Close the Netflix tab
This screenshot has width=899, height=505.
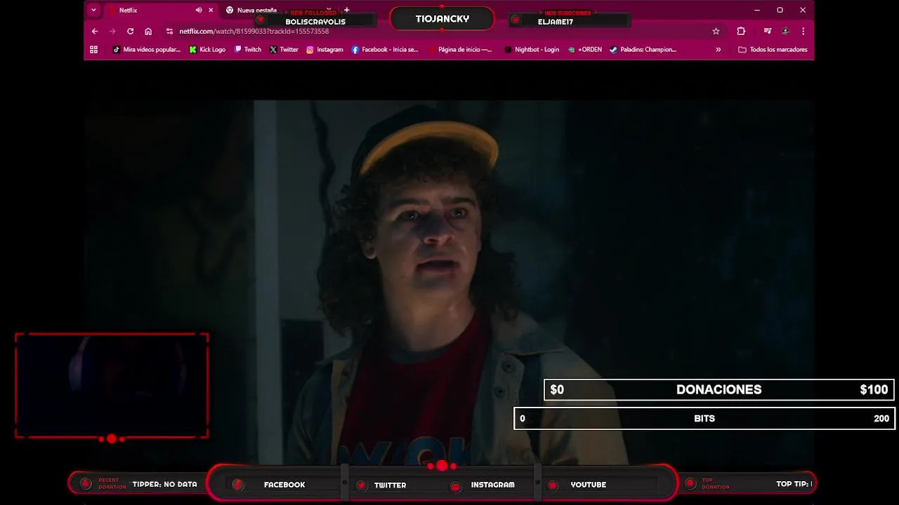tap(211, 11)
